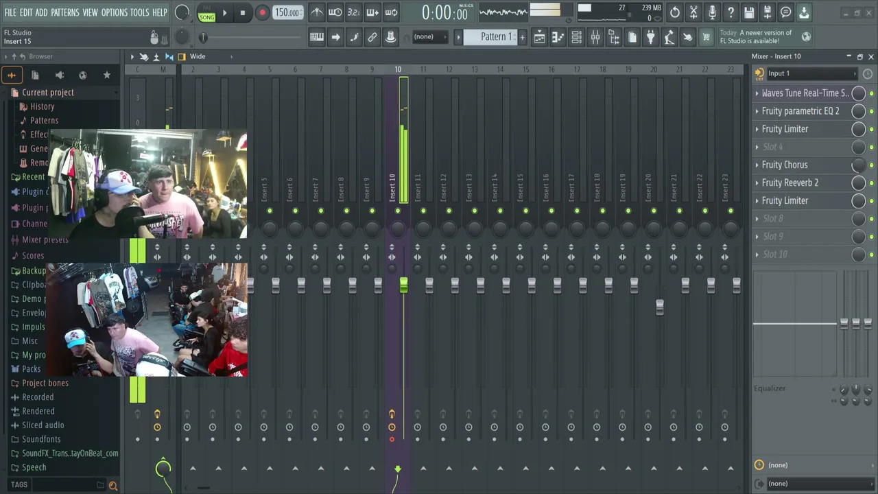
Task: Click the 150.000 tempo field
Action: [287, 13]
